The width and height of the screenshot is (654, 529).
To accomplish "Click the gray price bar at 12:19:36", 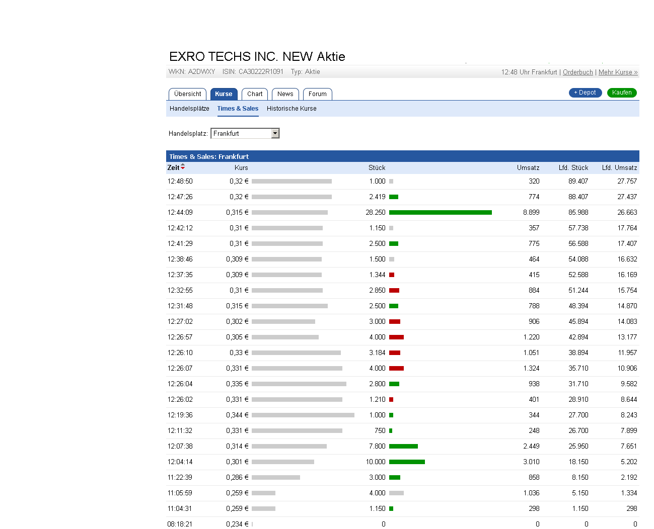I will [x=303, y=415].
